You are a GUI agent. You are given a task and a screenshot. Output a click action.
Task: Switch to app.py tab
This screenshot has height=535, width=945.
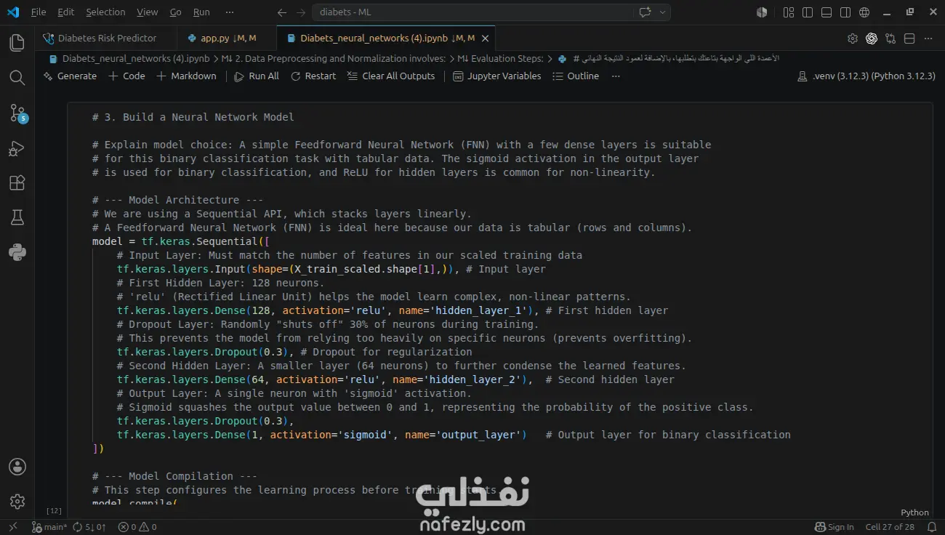228,38
